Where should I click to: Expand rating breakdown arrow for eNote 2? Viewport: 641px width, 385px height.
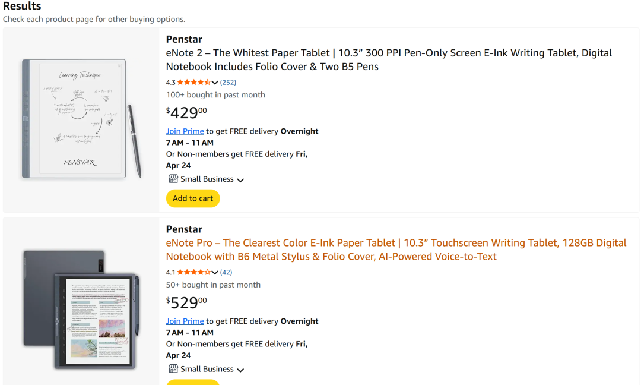(x=215, y=83)
